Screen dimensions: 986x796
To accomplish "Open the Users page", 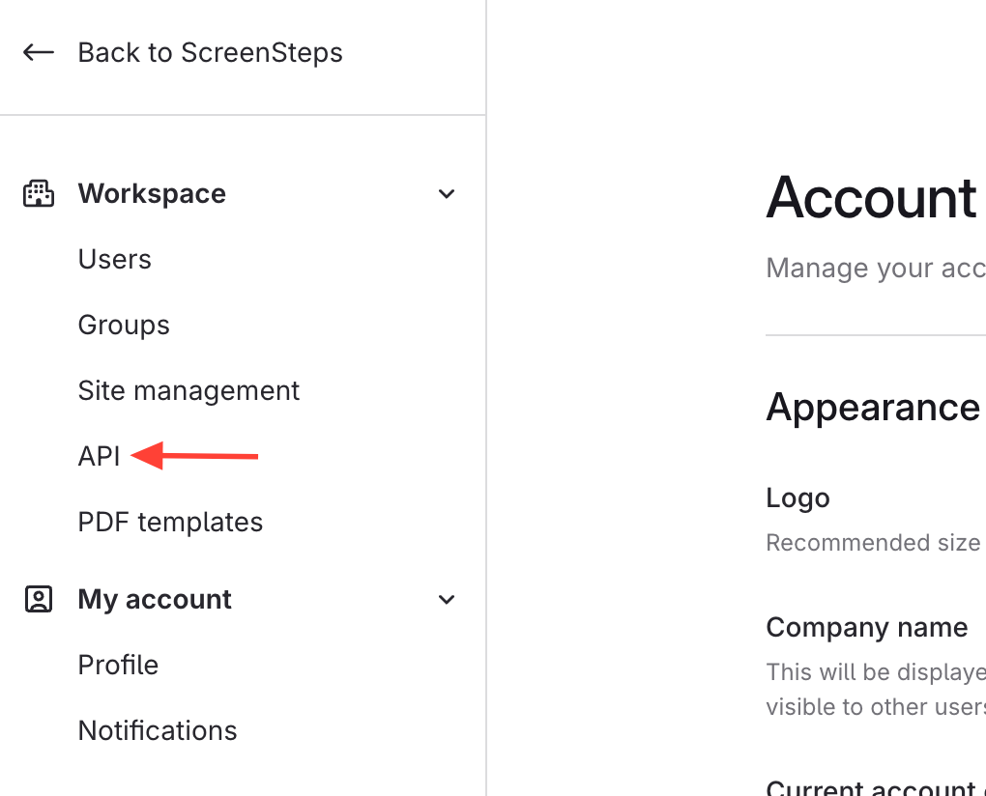I will [115, 259].
